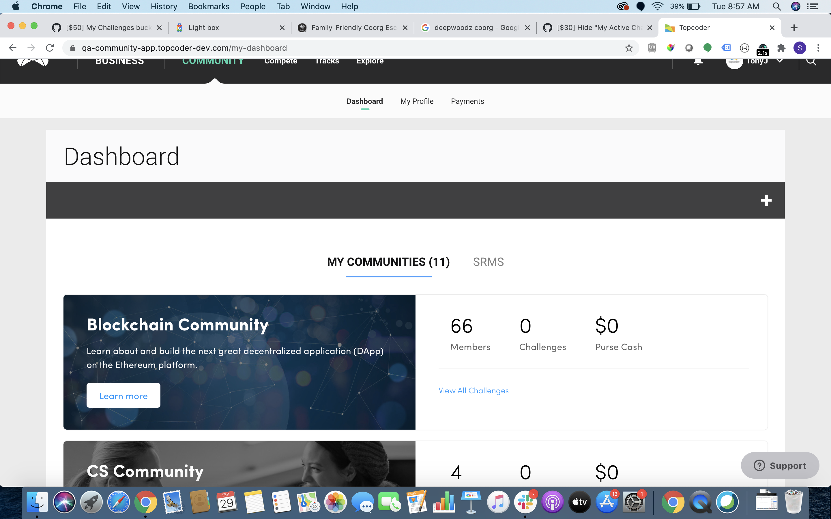Open the Chrome profile avatar S
831x519 pixels.
click(x=800, y=48)
